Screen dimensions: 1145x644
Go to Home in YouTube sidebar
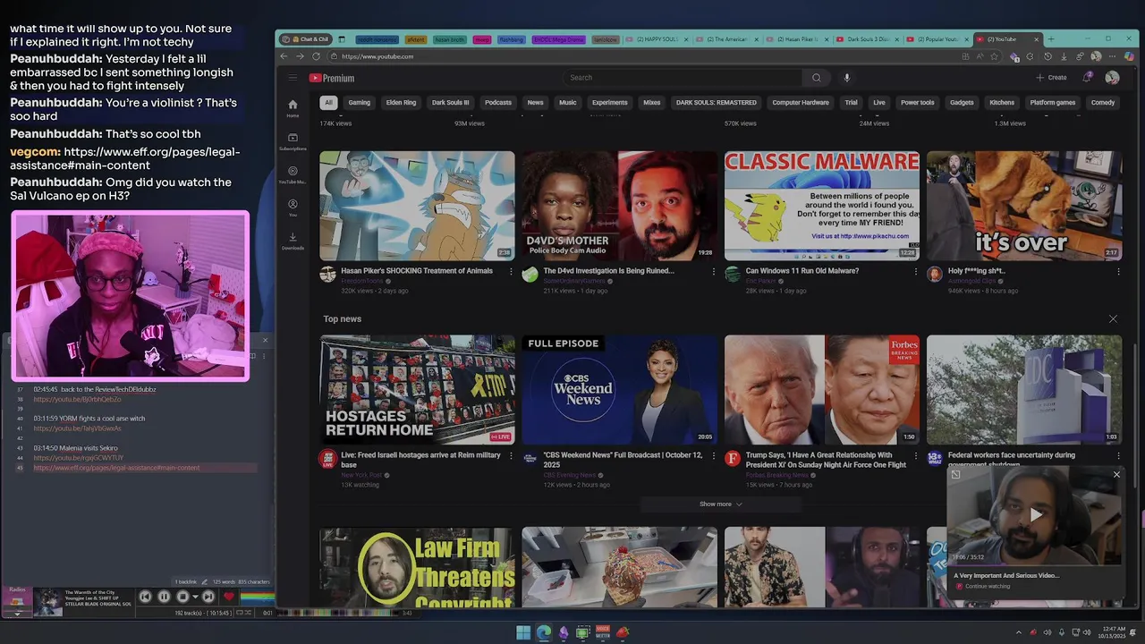tap(293, 108)
